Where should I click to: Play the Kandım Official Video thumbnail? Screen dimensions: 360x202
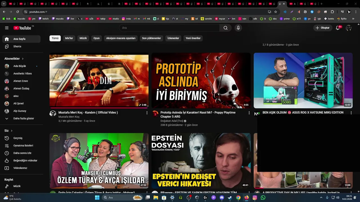click(99, 81)
